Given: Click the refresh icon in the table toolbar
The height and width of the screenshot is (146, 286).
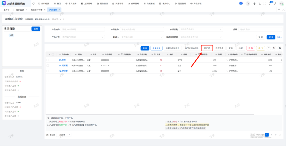Looking at the screenshot, I should click(x=269, y=48).
